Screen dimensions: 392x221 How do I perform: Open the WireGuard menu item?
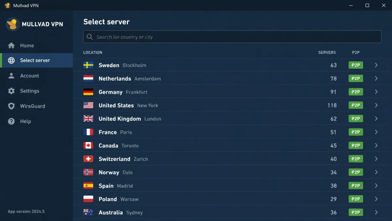tap(37, 106)
